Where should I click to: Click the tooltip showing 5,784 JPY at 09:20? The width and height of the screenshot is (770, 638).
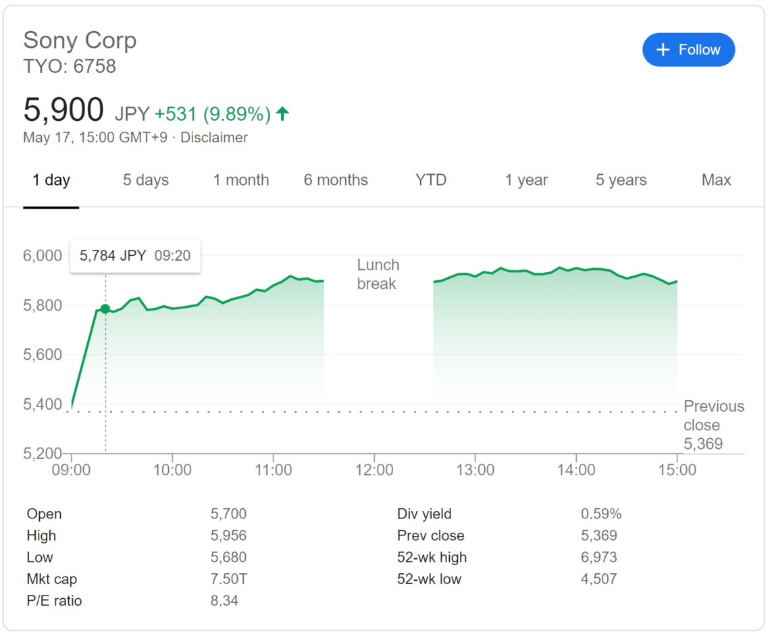[x=135, y=255]
